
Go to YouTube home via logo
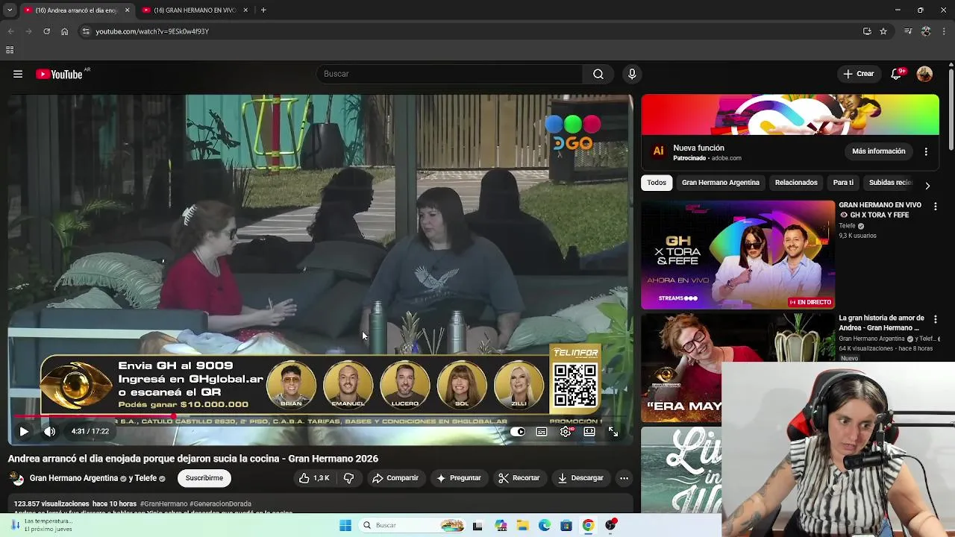pyautogui.click(x=59, y=74)
